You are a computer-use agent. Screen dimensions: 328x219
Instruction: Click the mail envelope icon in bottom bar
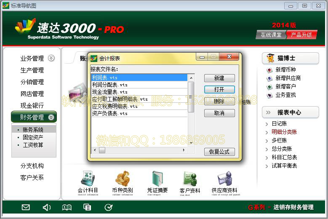26,207
